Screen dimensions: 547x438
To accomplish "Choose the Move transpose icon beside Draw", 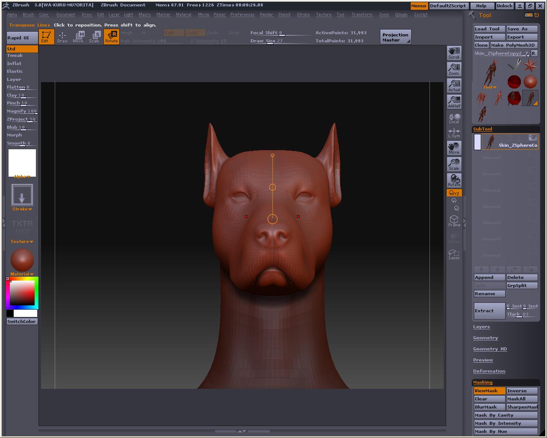I will tap(78, 37).
